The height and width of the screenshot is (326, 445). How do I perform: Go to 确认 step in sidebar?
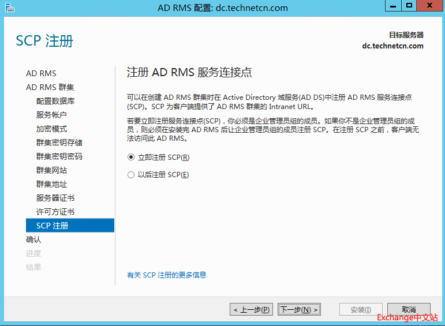[x=33, y=239]
